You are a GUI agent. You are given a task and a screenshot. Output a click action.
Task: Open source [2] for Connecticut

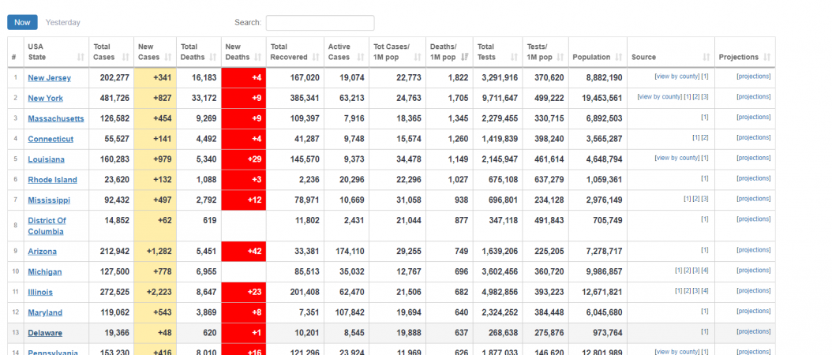[705, 137]
